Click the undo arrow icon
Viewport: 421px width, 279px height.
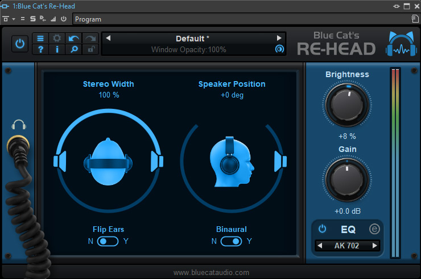[x=73, y=39]
